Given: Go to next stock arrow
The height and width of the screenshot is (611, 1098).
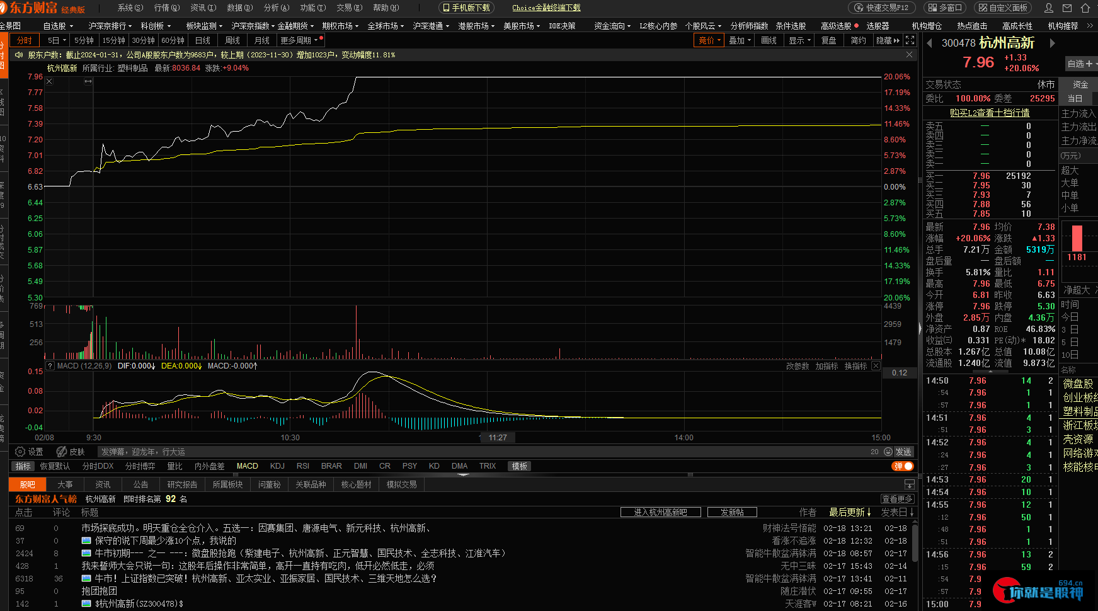Looking at the screenshot, I should (1052, 43).
